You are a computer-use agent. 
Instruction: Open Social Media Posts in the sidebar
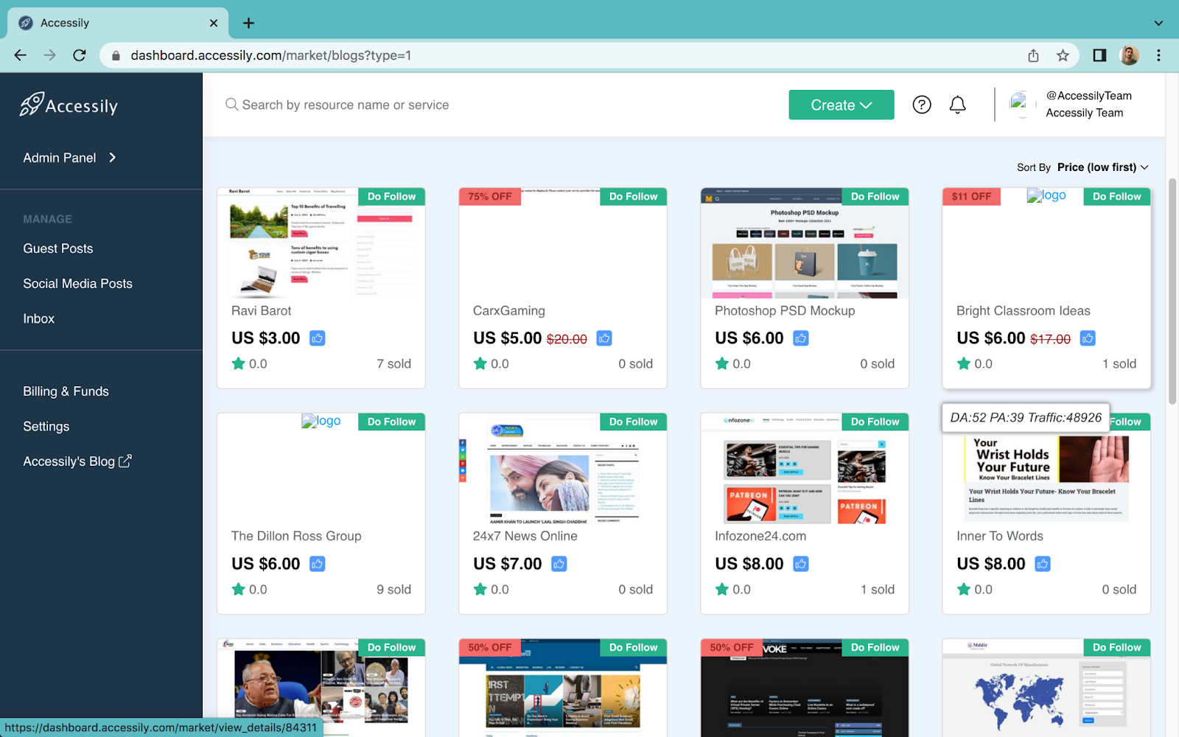(x=77, y=284)
